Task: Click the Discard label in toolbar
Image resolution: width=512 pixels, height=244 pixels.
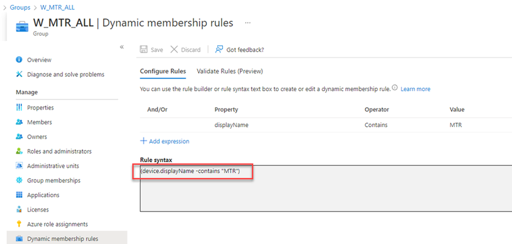Action: pos(190,49)
